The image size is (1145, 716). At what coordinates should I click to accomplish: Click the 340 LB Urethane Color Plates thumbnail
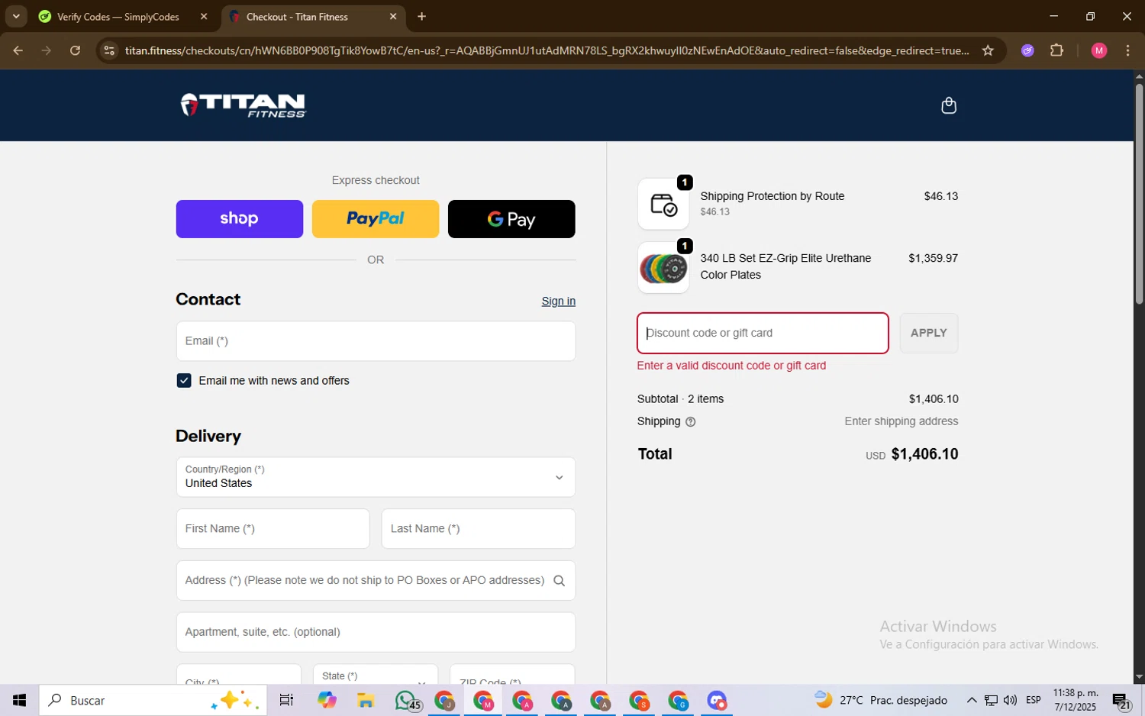pos(663,268)
